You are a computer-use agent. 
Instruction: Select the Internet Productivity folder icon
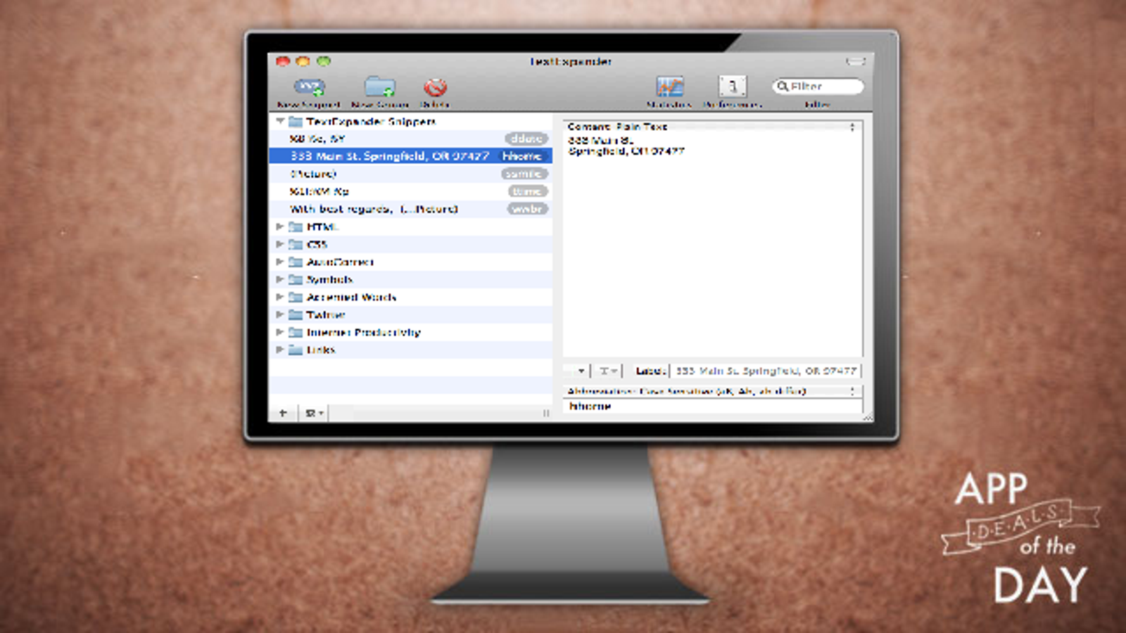pyautogui.click(x=296, y=332)
